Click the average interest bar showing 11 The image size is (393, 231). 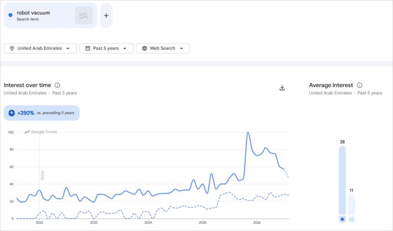tap(352, 205)
